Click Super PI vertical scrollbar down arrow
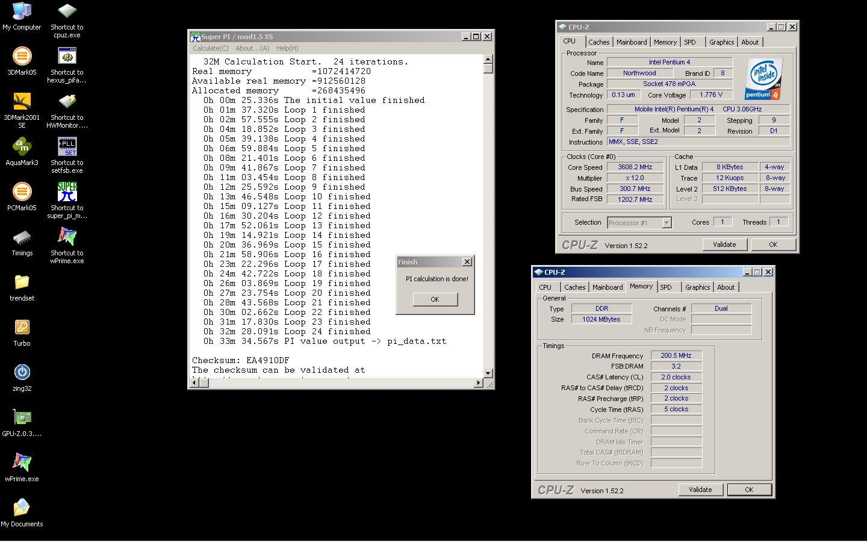Image resolution: width=867 pixels, height=542 pixels. pos(488,373)
